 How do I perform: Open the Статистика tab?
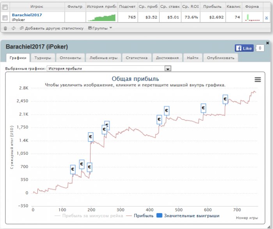[136, 58]
